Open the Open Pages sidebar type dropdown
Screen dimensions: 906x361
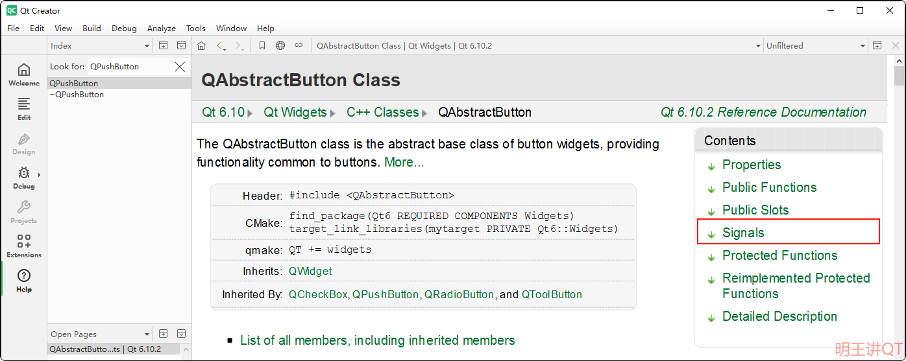click(101, 334)
